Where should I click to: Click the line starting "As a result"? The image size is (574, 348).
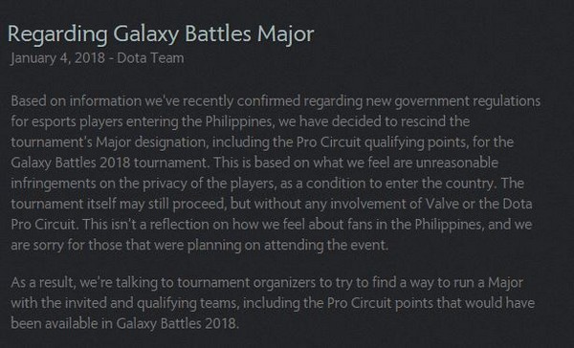pos(267,283)
